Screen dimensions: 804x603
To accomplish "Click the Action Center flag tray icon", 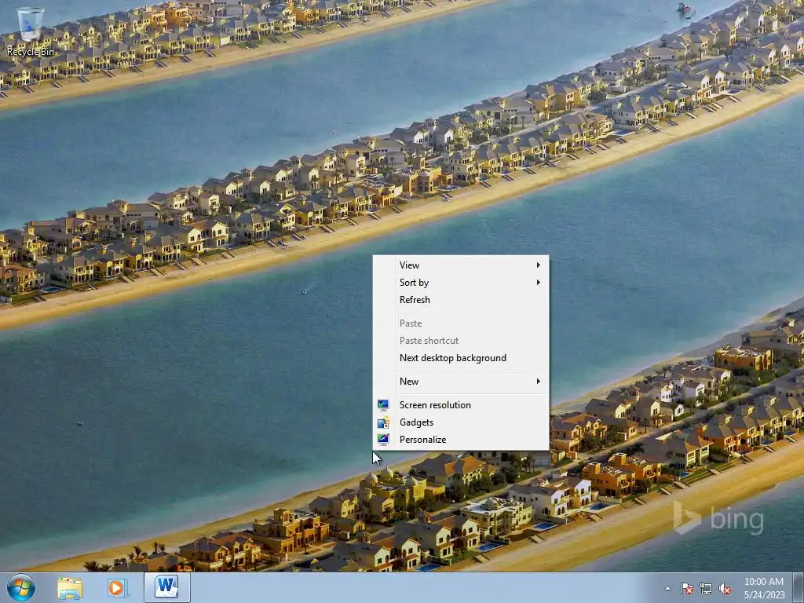I will click(686, 588).
